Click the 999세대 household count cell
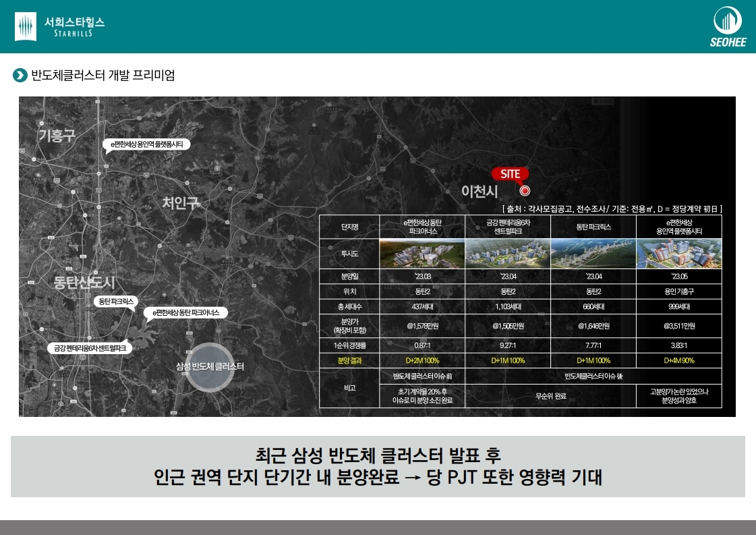Screen dimensions: 756x535 pyautogui.click(x=679, y=306)
